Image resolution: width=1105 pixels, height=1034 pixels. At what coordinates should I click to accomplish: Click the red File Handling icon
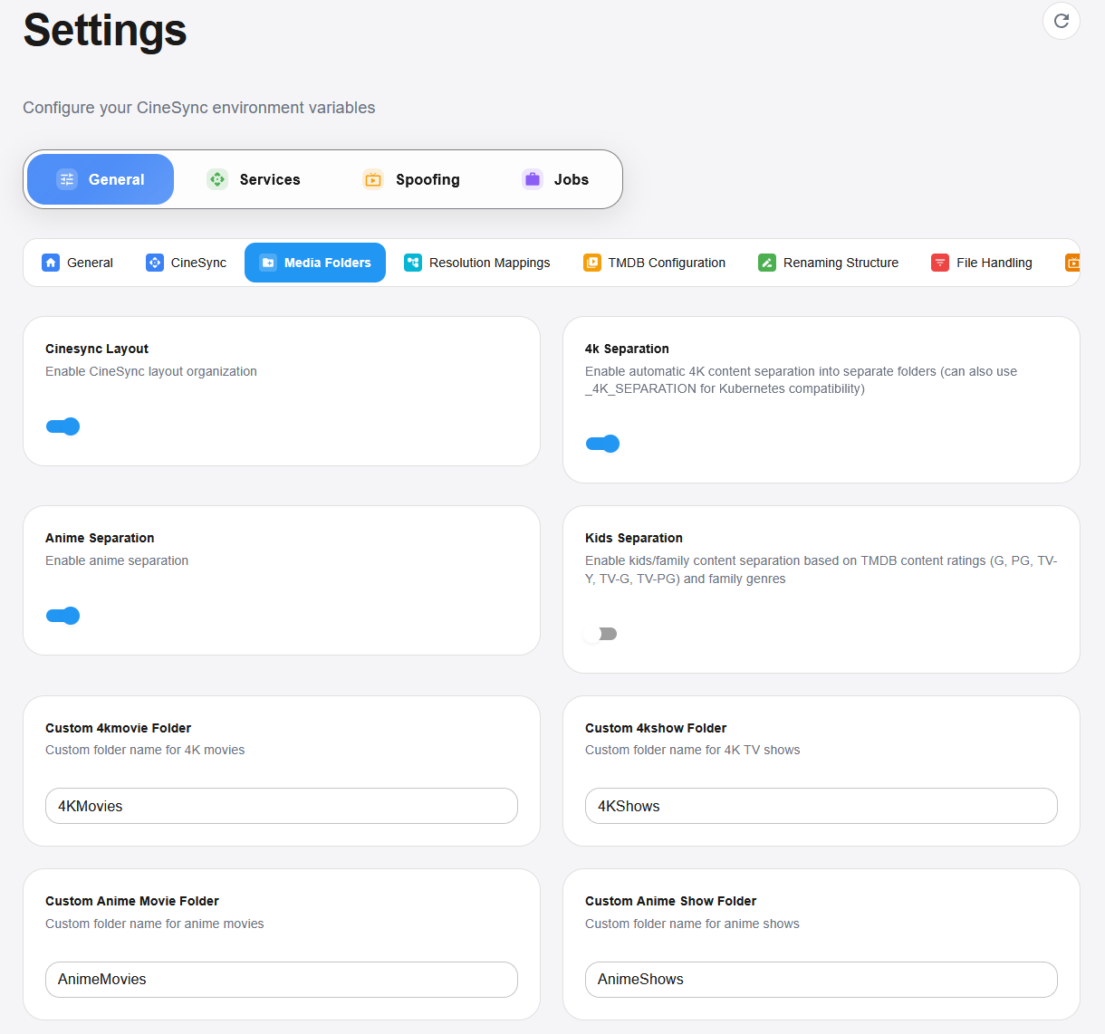(x=940, y=263)
